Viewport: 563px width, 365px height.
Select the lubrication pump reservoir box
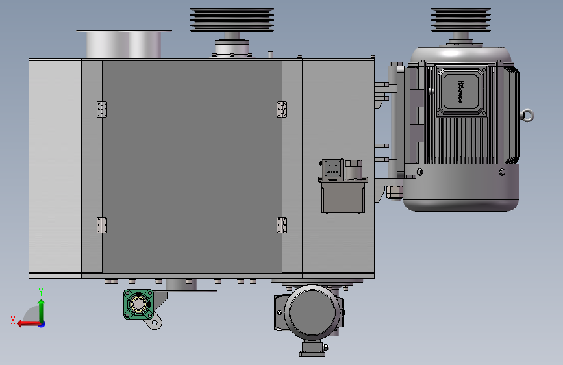click(x=343, y=197)
